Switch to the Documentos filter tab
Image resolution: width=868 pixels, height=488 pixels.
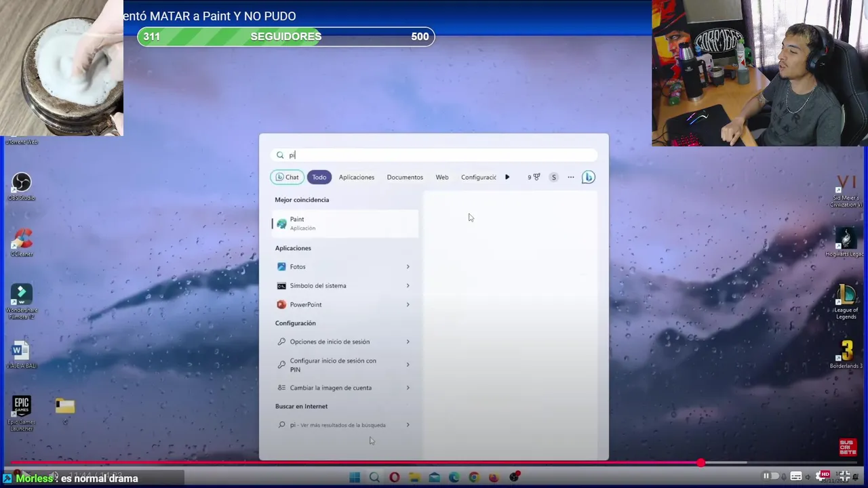[405, 177]
